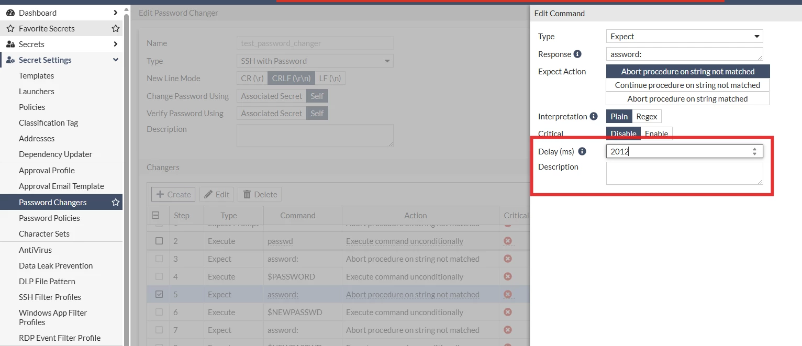Viewport: 802px width, 346px height.
Task: Click the info icon beside Response
Action: tap(577, 54)
